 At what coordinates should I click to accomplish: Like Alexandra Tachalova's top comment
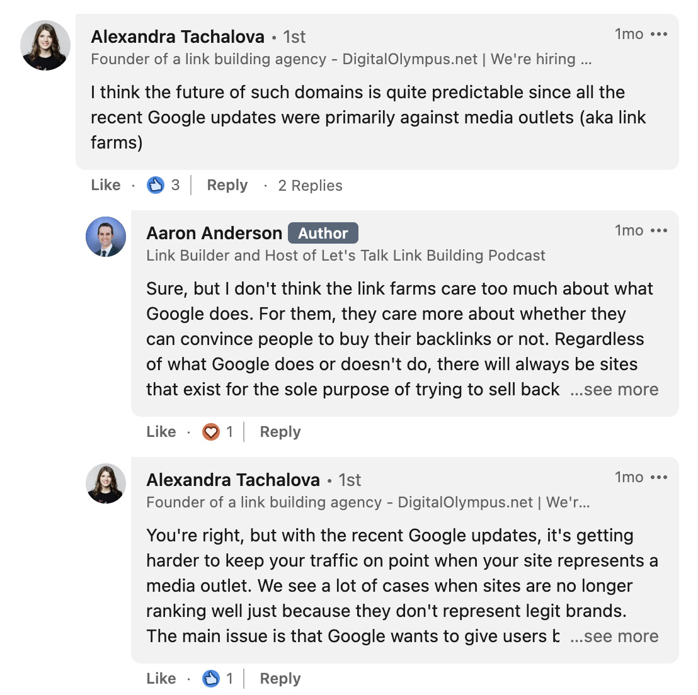[x=105, y=185]
